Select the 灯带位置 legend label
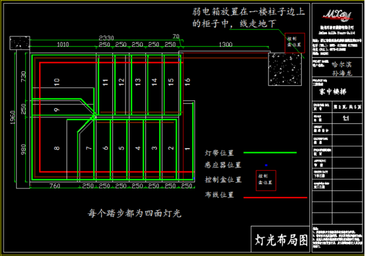The image size is (365, 256). (x=220, y=153)
